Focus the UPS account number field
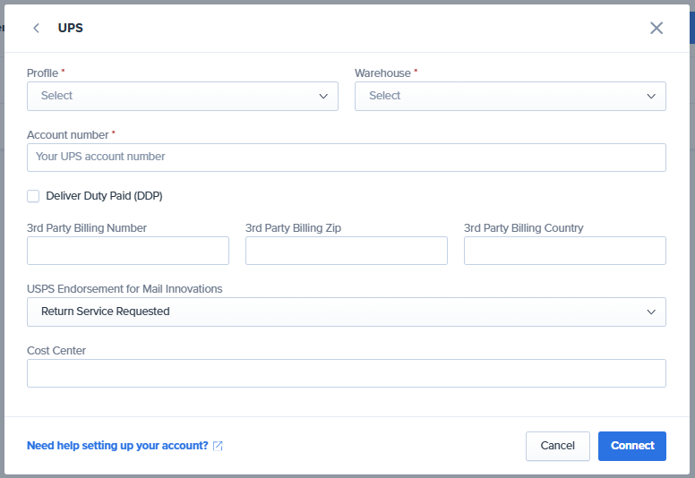 click(x=346, y=158)
